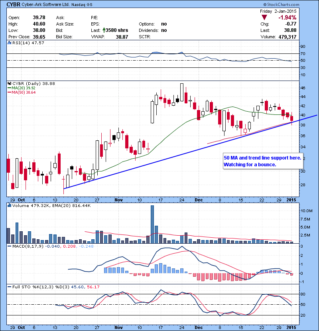The height and width of the screenshot is (331, 319).
Task: Click the VWAP value 38.87
Action: (x=122, y=37)
